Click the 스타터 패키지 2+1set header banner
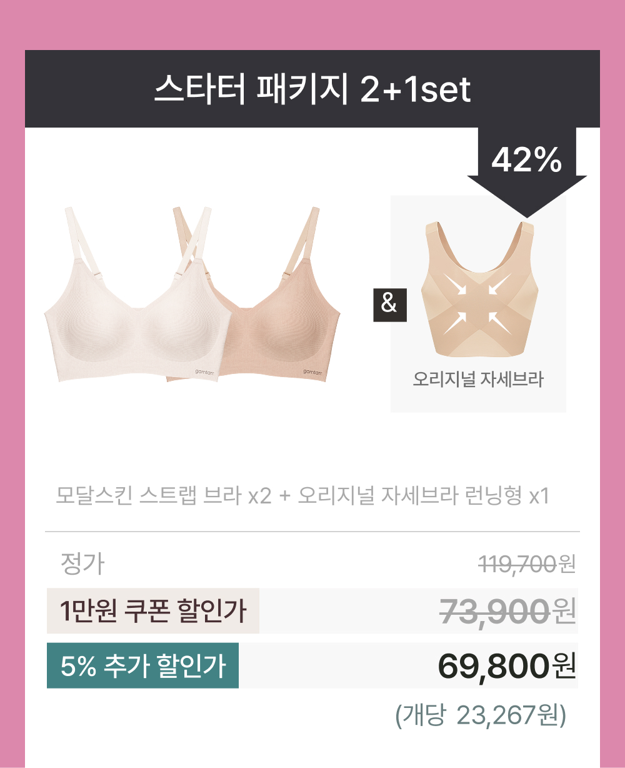Screen dimensions: 625x768 (312, 89)
